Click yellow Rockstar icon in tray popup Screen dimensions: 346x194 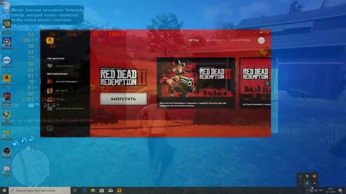pos(314,176)
